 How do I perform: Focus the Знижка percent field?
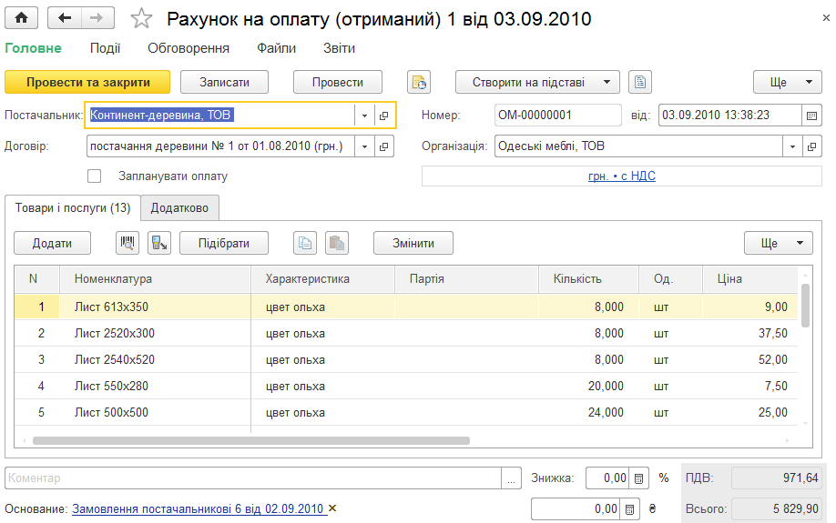click(607, 478)
